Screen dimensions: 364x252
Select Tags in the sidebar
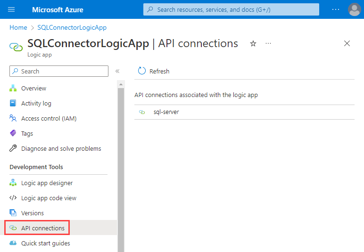27,133
